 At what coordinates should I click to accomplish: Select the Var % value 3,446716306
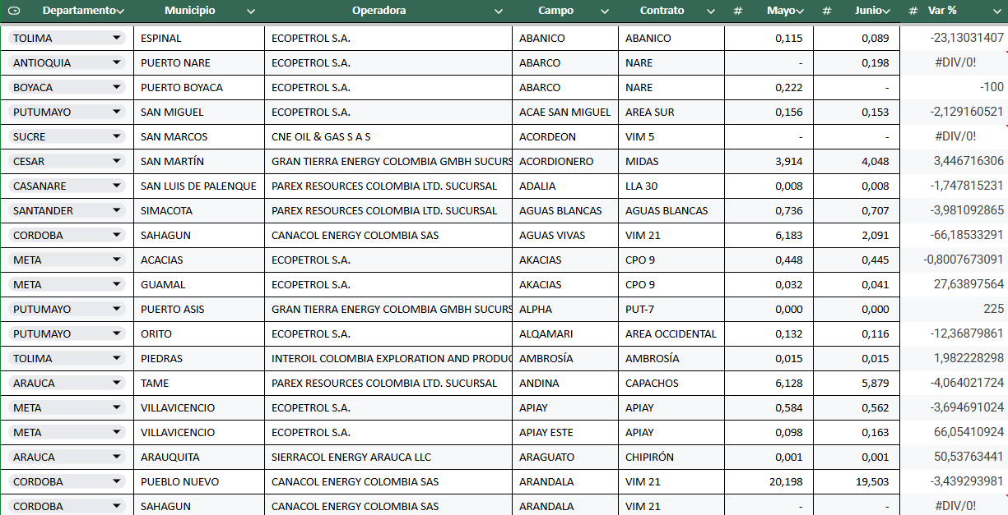click(955, 162)
